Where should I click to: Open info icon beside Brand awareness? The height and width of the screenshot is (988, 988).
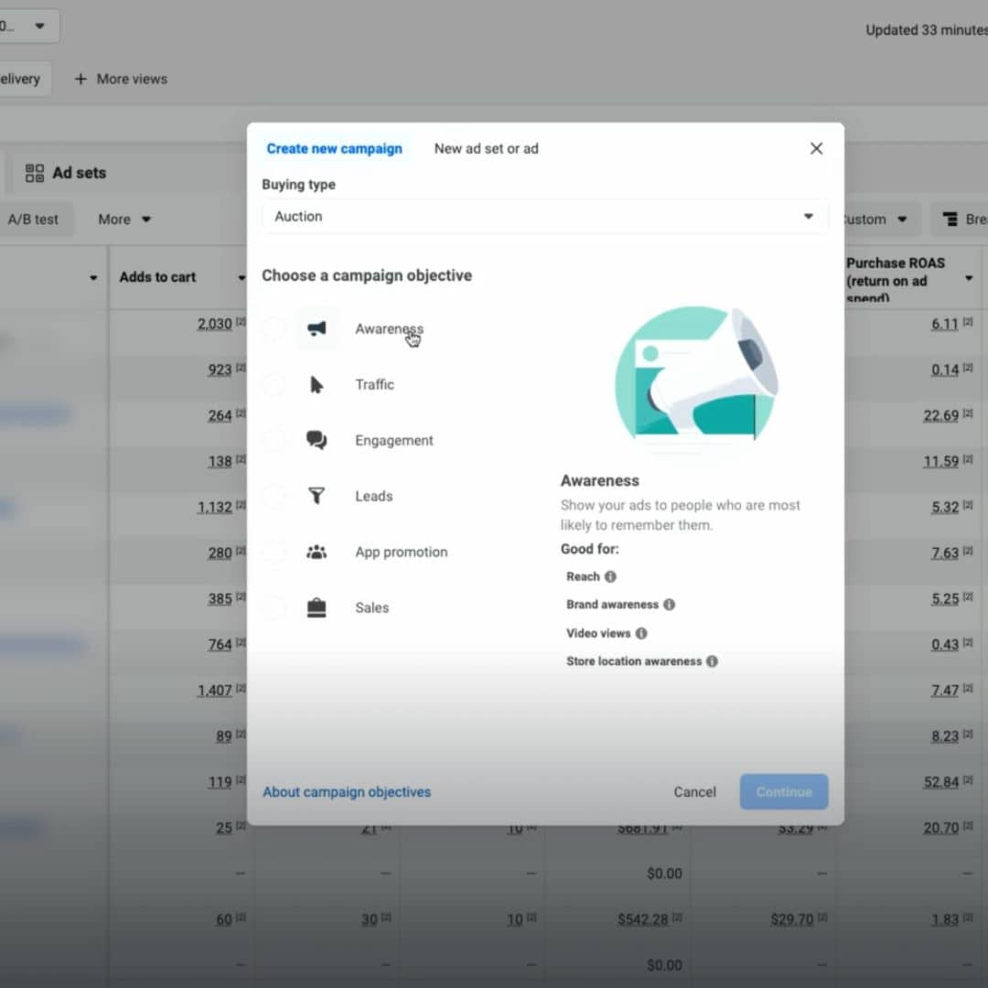(x=669, y=605)
